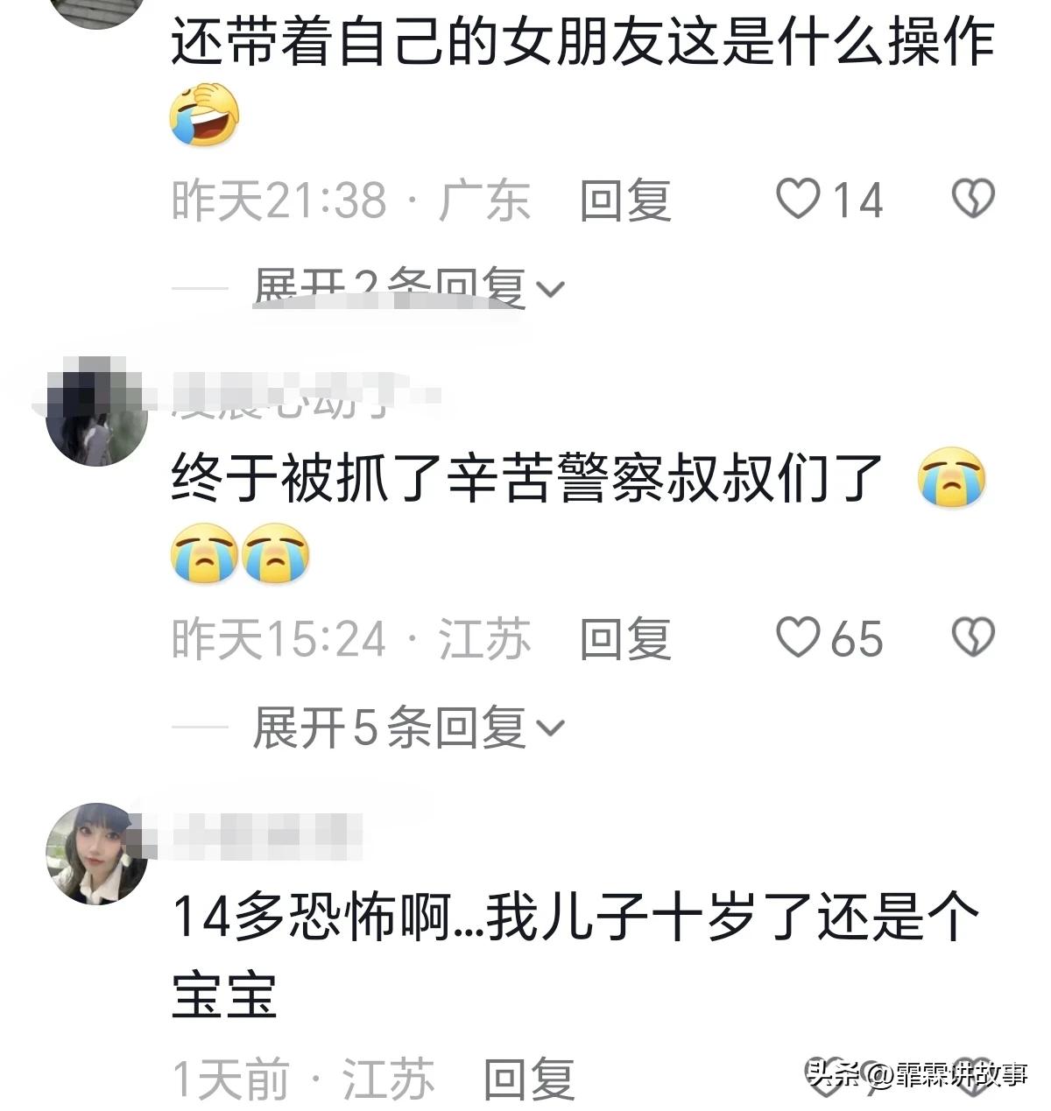The image size is (1051, 1111).
Task: Click 回复 on the 15:24 Jiangsu comment
Action: [x=625, y=638]
